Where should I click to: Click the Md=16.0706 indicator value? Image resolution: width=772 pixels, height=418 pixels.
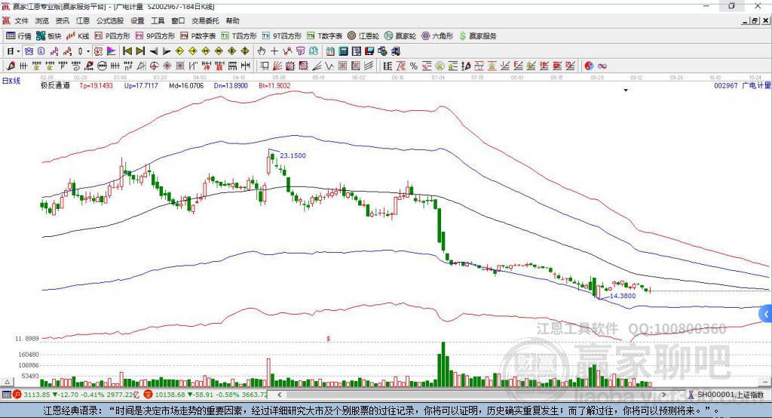pos(186,85)
